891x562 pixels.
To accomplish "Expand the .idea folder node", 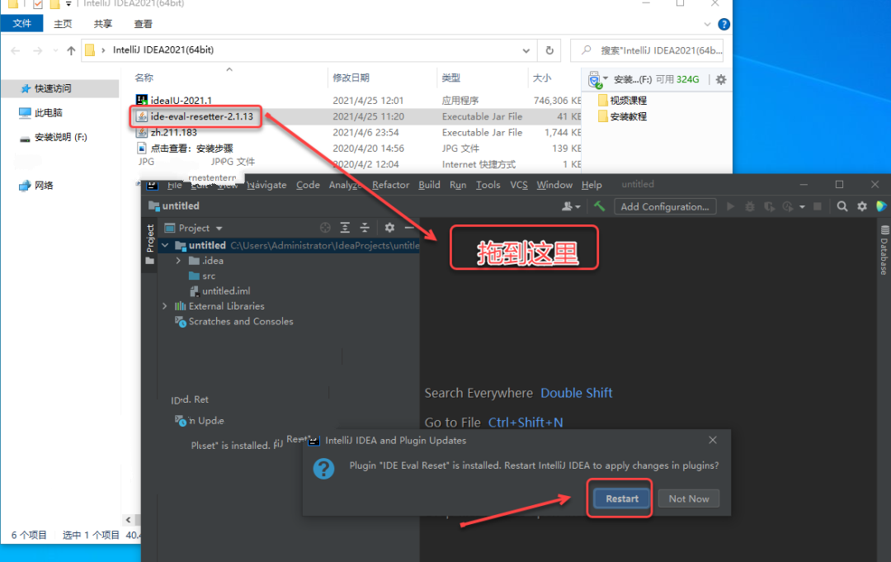I will pyautogui.click(x=178, y=261).
